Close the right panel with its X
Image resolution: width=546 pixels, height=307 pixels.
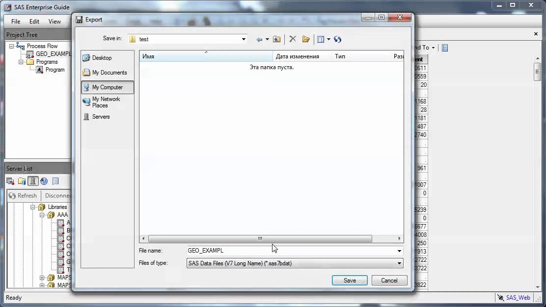click(x=536, y=34)
